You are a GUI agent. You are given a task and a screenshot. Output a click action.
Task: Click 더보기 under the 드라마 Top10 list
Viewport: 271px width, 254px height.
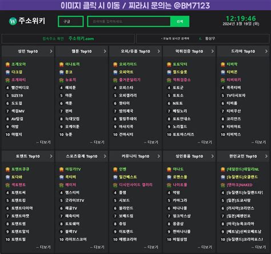coord(258,142)
